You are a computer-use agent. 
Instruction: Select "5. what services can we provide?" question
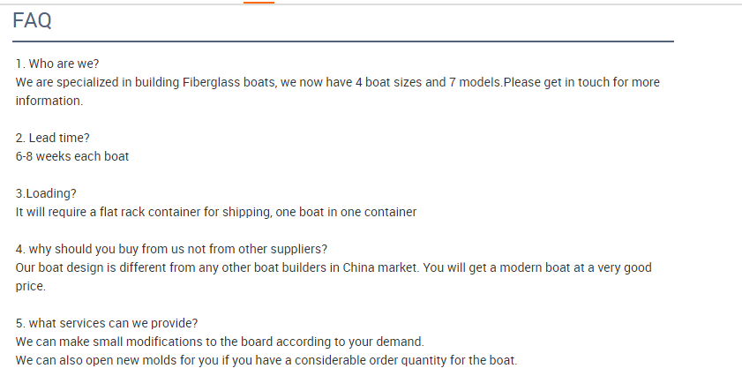107,323
